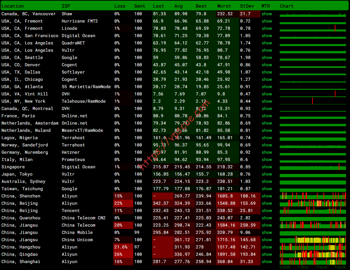Click the Location column header

click(13, 6)
